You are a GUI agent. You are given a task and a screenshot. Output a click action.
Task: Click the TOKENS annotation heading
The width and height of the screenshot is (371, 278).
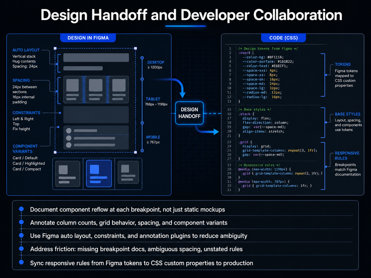tap(343, 65)
